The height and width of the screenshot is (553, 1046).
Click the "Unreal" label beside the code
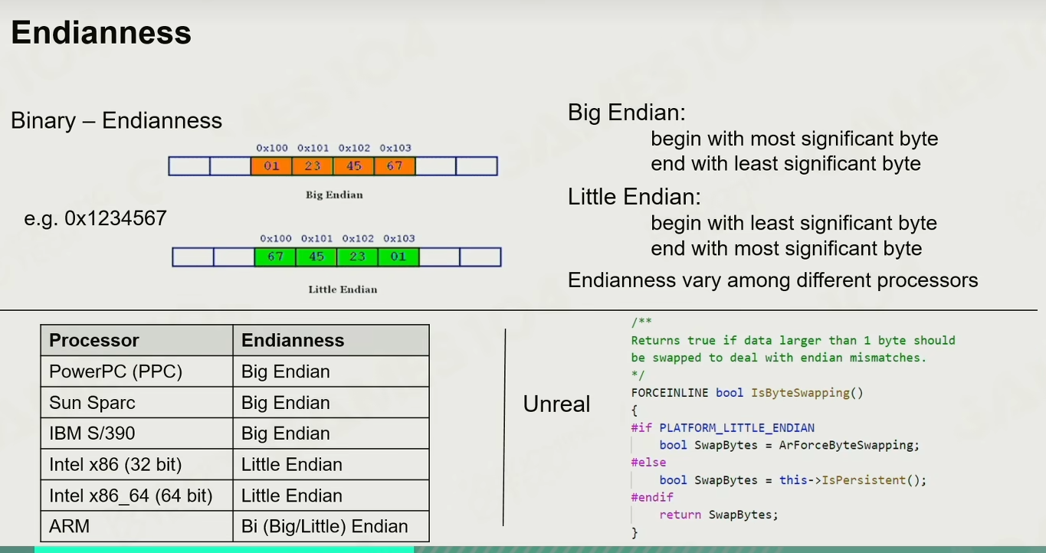point(557,404)
